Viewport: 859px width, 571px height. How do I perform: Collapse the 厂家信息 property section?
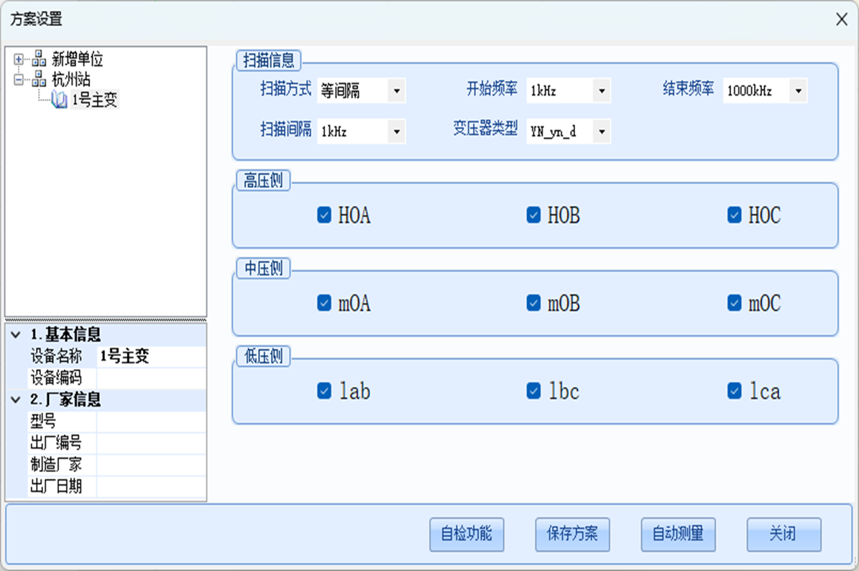16,400
